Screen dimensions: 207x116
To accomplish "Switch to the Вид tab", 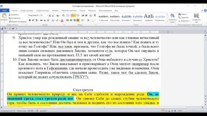I will pyautogui.click(x=116, y=11).
